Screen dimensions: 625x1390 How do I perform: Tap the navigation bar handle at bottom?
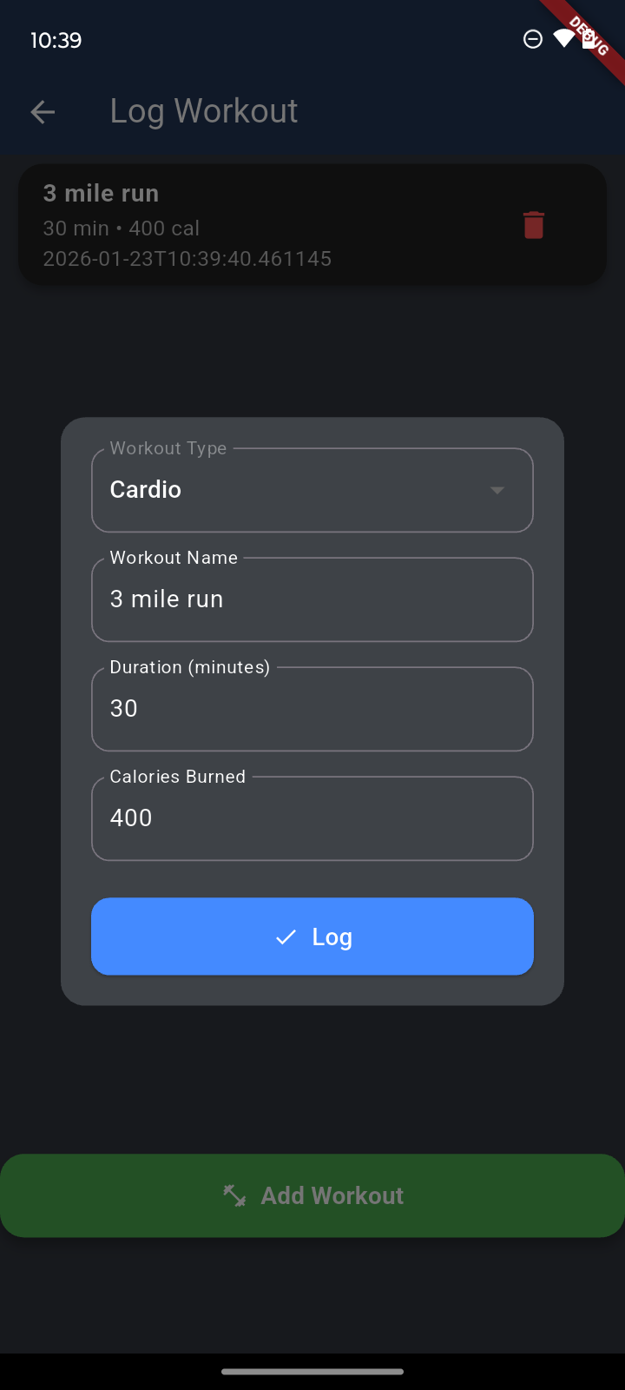point(312,1373)
